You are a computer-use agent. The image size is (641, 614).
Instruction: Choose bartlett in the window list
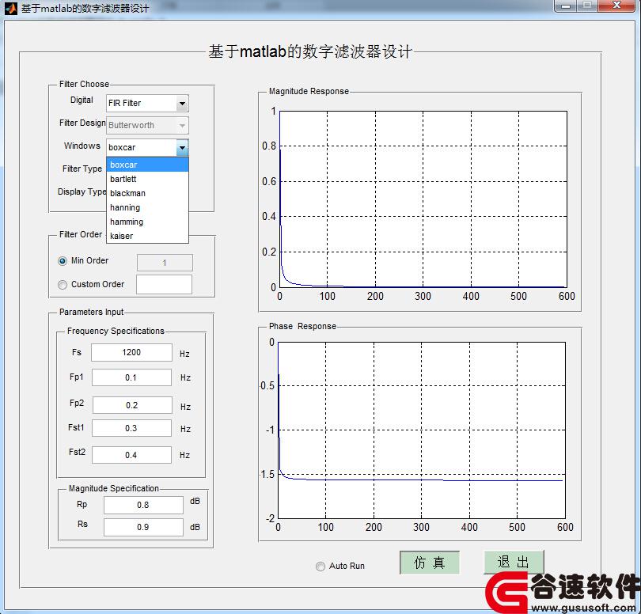coord(147,179)
